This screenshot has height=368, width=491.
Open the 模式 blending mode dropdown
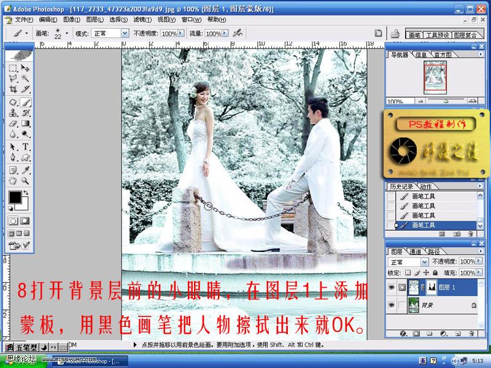[x=125, y=33]
